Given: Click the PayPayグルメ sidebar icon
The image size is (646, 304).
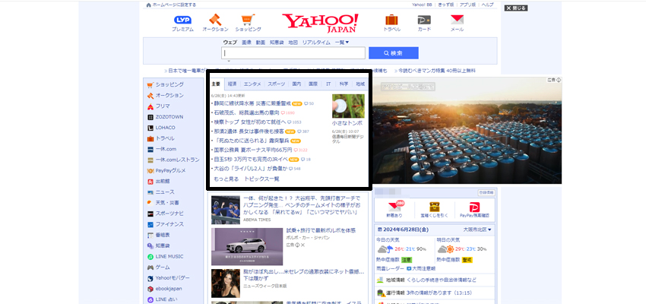Looking at the screenshot, I should pyautogui.click(x=150, y=170).
